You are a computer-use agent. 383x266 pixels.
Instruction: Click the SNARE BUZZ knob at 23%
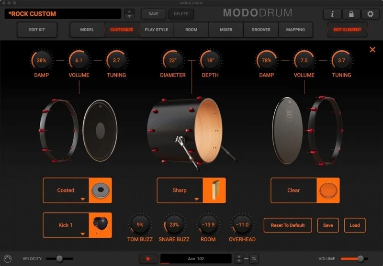click(x=174, y=224)
